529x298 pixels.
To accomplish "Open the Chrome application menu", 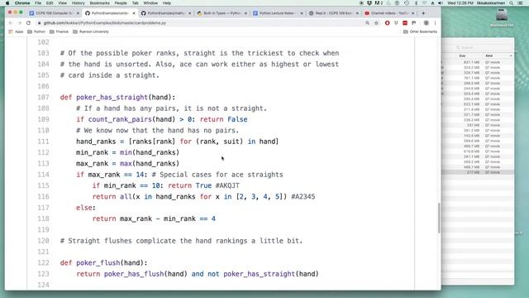I will coord(22,3).
